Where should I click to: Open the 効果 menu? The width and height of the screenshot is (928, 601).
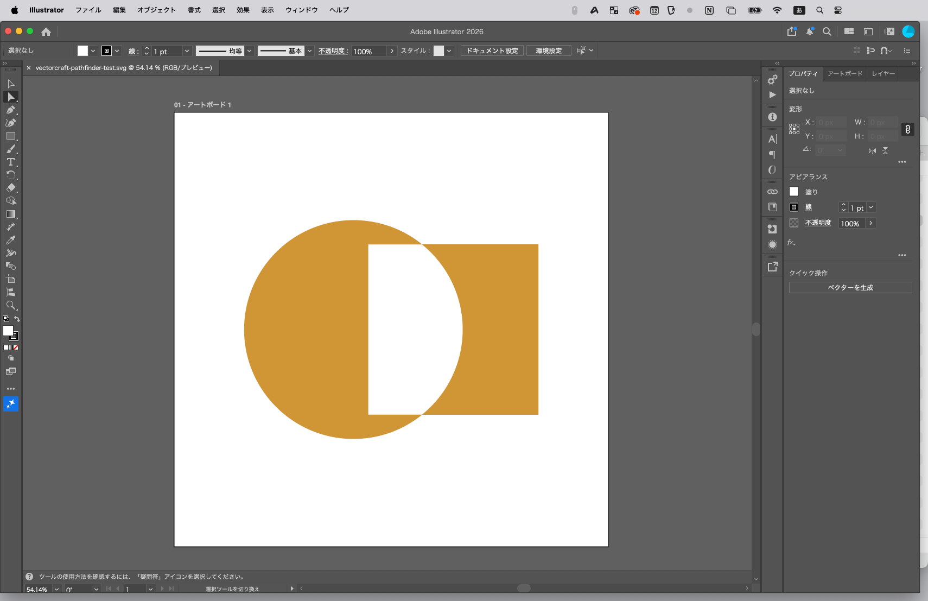pyautogui.click(x=243, y=10)
